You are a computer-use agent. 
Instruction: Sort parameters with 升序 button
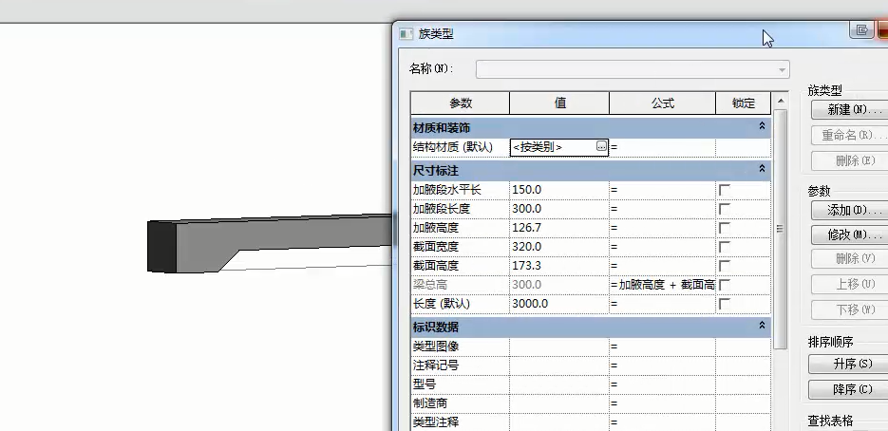[847, 364]
